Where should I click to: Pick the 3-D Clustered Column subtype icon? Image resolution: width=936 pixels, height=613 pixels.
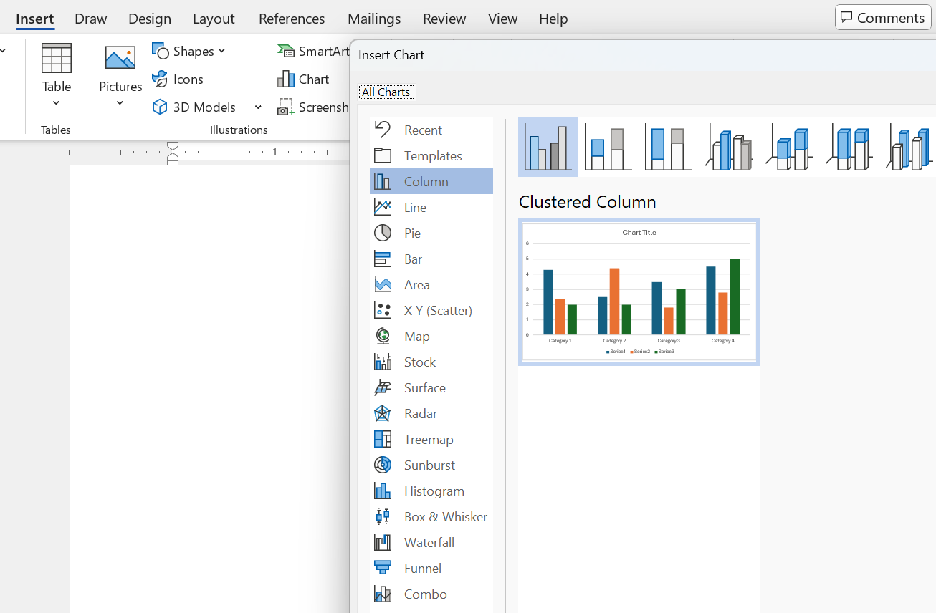click(x=729, y=147)
